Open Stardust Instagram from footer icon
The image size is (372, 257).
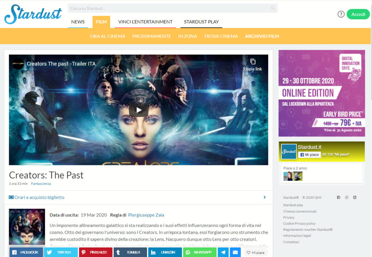[x=347, y=197]
